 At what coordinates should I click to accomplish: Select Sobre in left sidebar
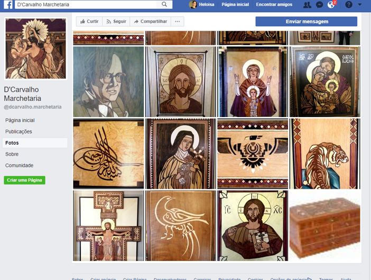[12, 154]
